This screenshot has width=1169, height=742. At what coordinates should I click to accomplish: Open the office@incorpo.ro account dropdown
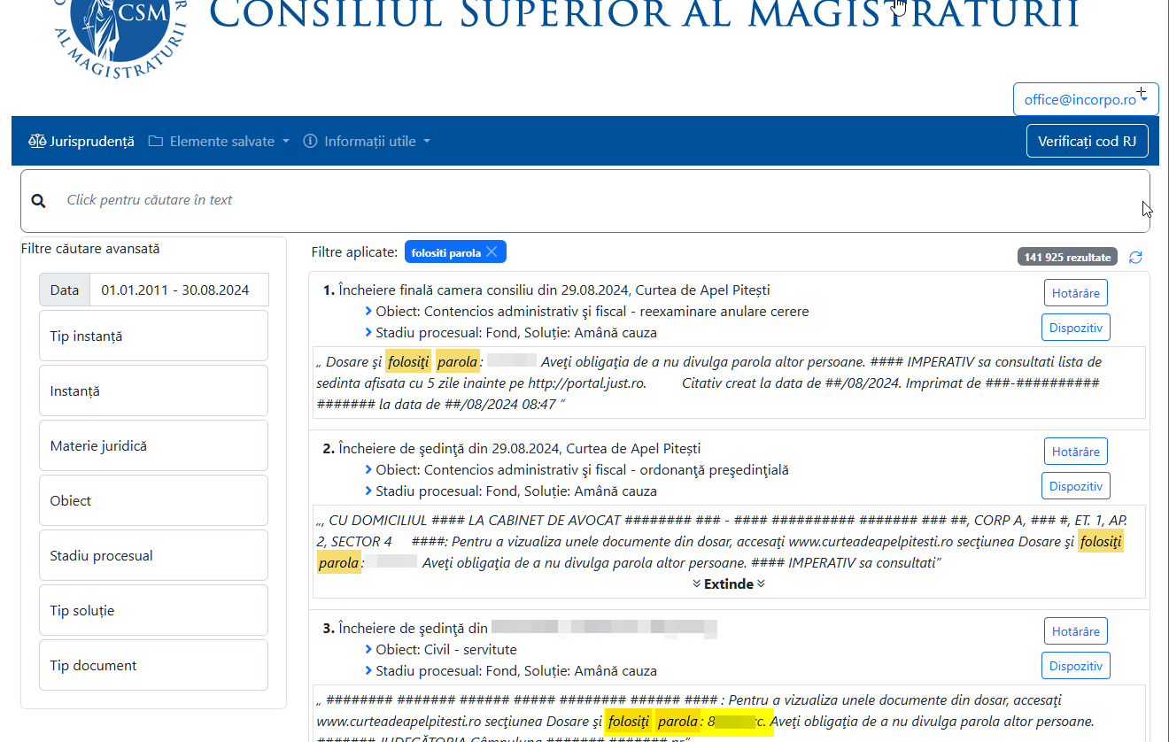[x=1085, y=100]
